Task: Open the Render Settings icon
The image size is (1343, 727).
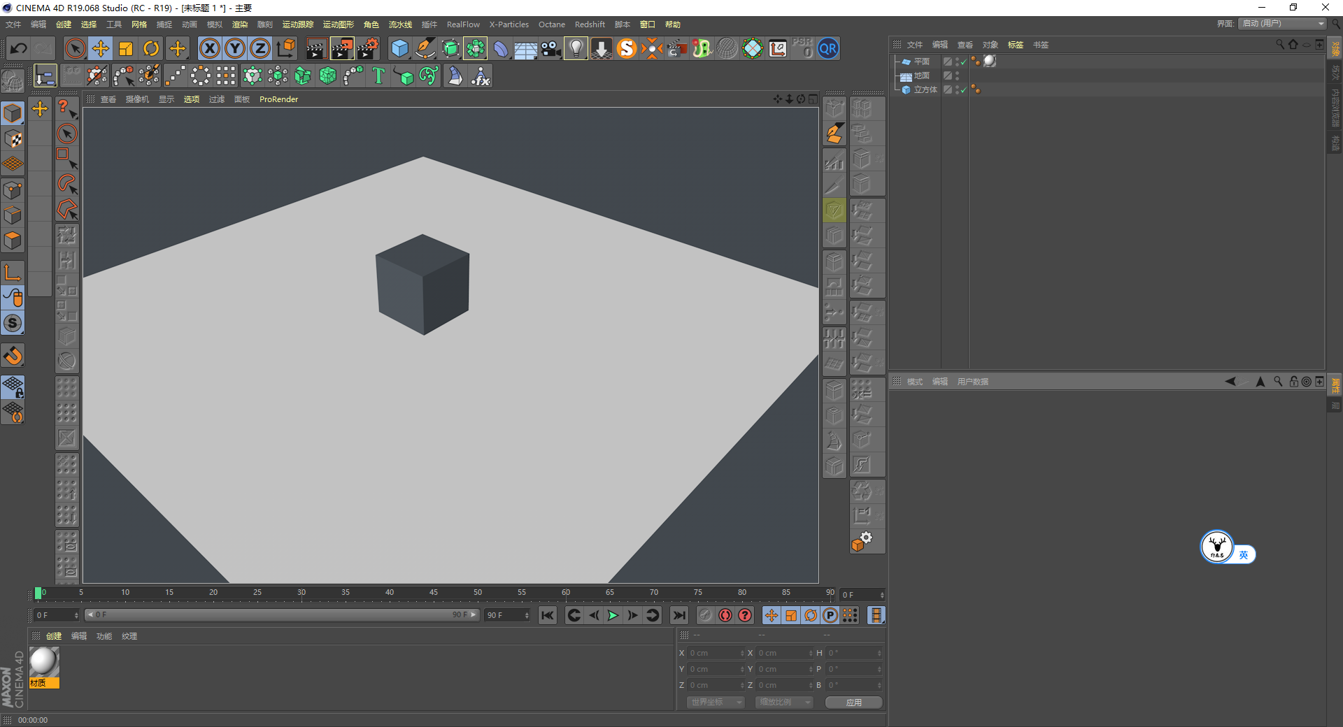Action: point(368,48)
